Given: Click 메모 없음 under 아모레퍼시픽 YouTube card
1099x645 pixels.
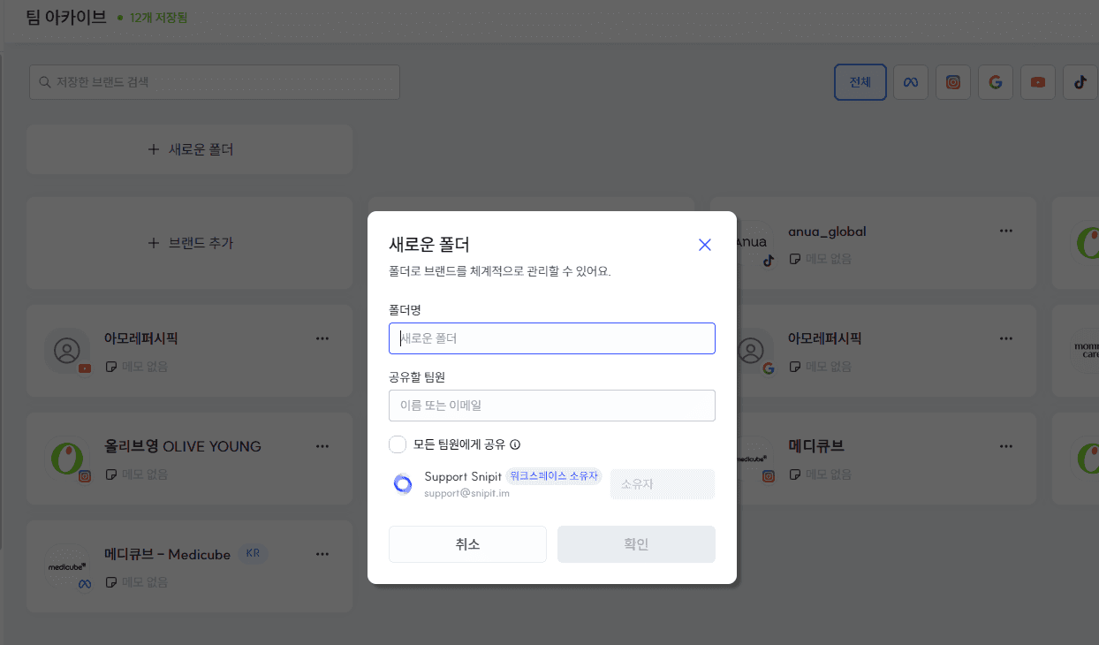Looking at the screenshot, I should click(144, 367).
